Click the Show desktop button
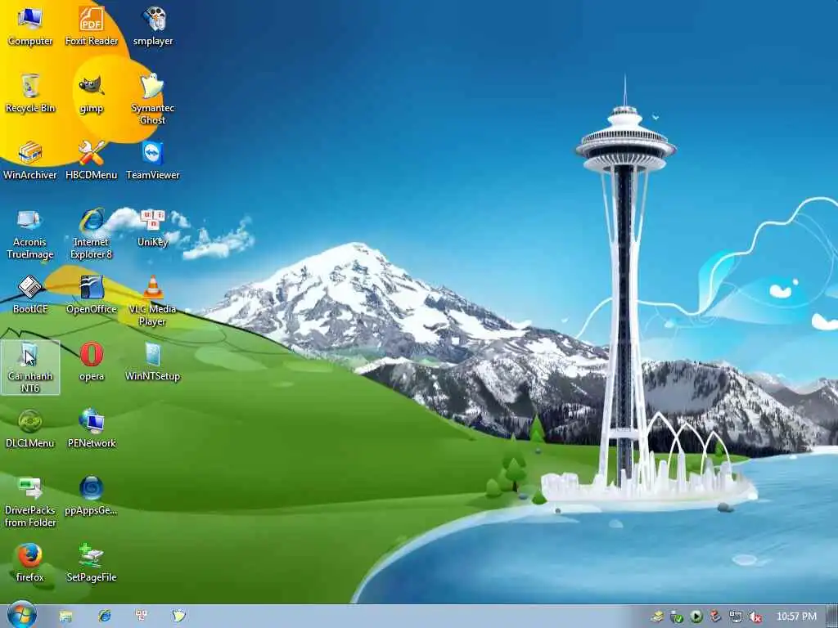Viewport: 838px width, 628px height. coord(832,617)
